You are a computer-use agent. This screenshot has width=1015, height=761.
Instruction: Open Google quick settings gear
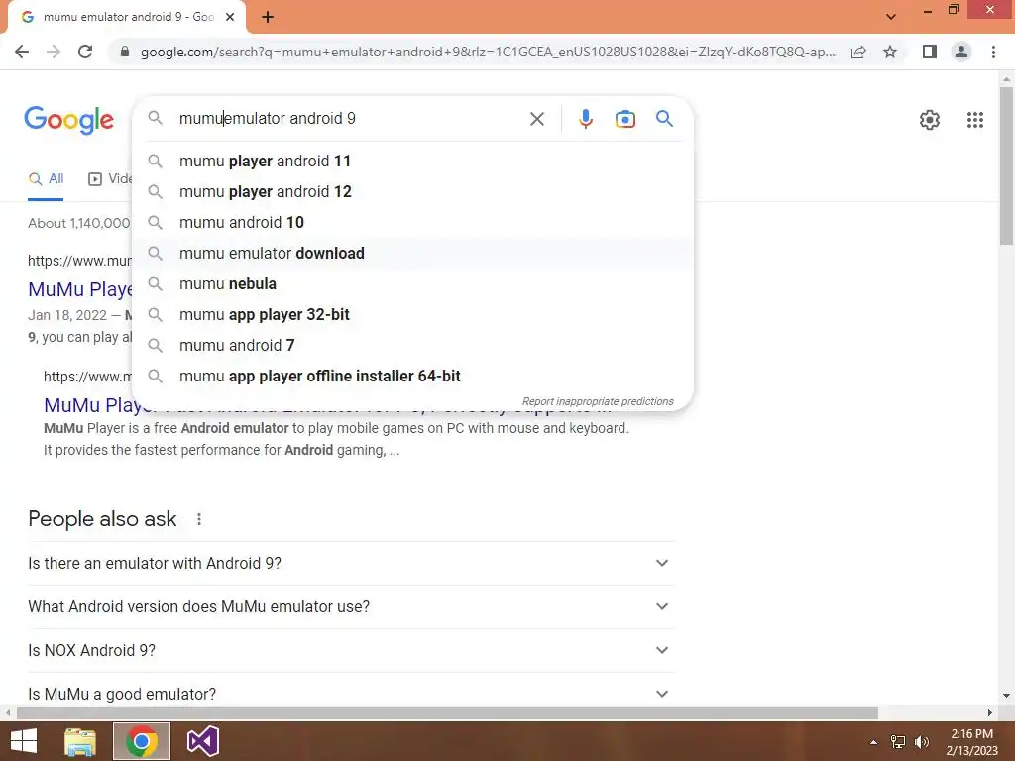click(x=930, y=120)
